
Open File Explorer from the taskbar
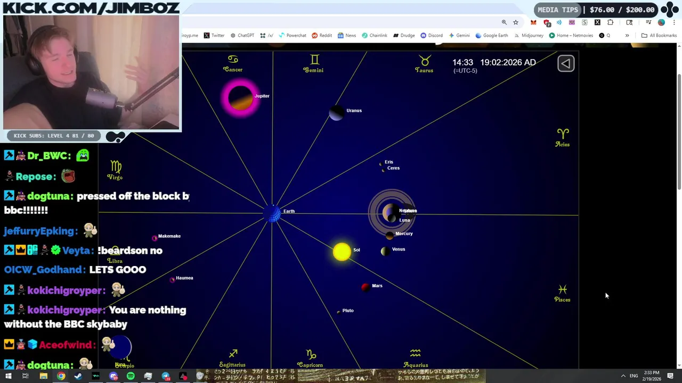click(x=43, y=376)
